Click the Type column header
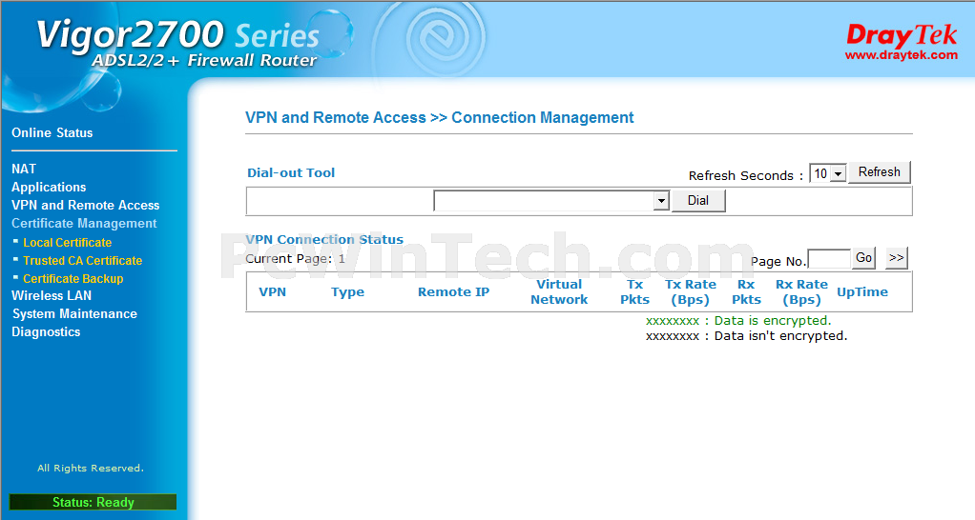975x520 pixels. [x=347, y=292]
